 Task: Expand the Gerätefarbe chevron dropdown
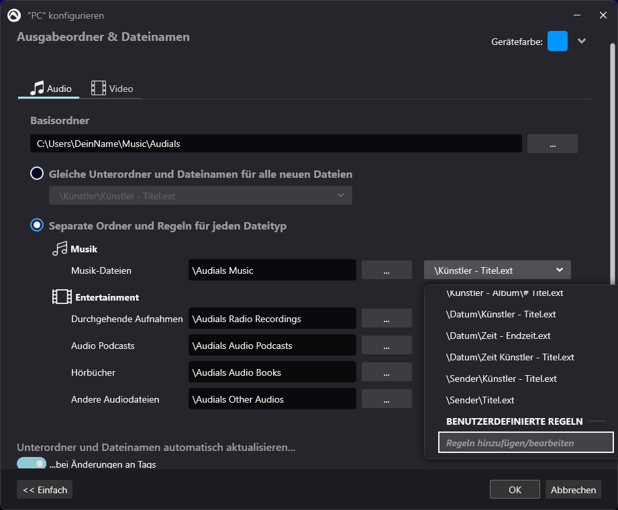click(582, 41)
